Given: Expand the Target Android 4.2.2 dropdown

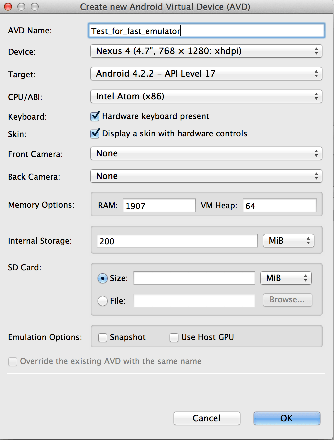Looking at the screenshot, I should [x=206, y=74].
